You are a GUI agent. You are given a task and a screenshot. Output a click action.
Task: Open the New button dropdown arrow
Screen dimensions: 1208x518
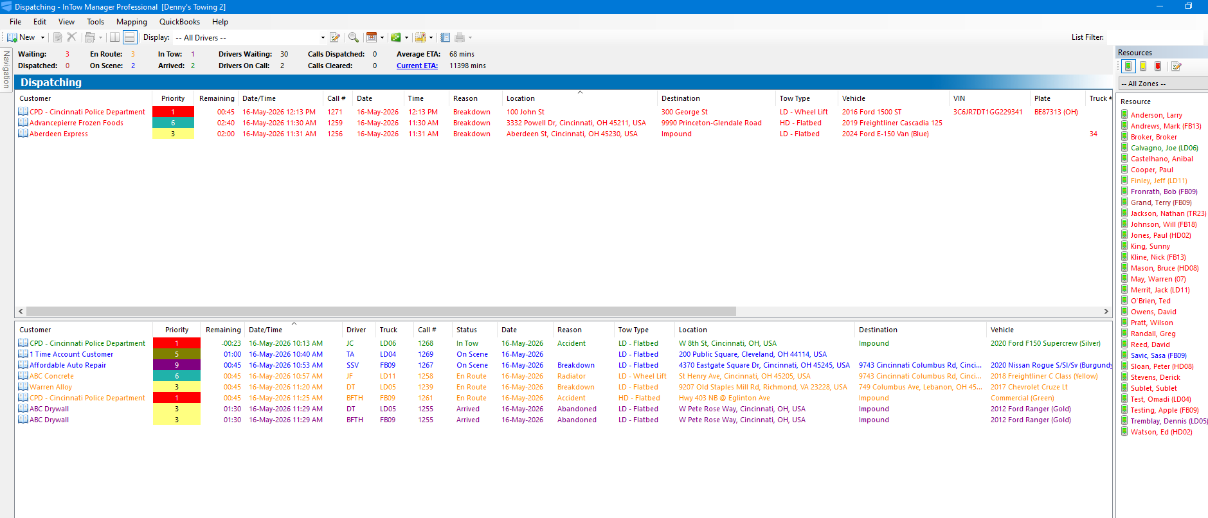coord(42,37)
